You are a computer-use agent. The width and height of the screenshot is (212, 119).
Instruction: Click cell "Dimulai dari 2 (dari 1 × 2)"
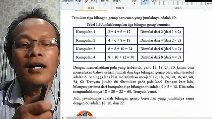[160, 32]
